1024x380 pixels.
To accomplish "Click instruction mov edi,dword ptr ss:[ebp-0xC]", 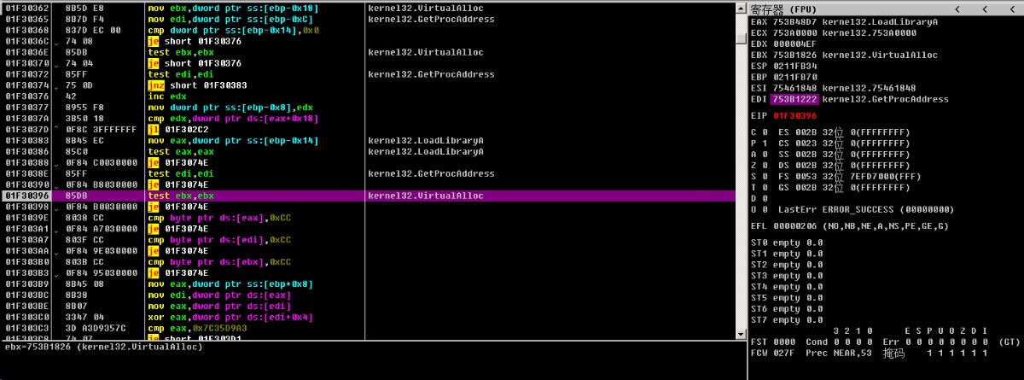I will coord(230,19).
